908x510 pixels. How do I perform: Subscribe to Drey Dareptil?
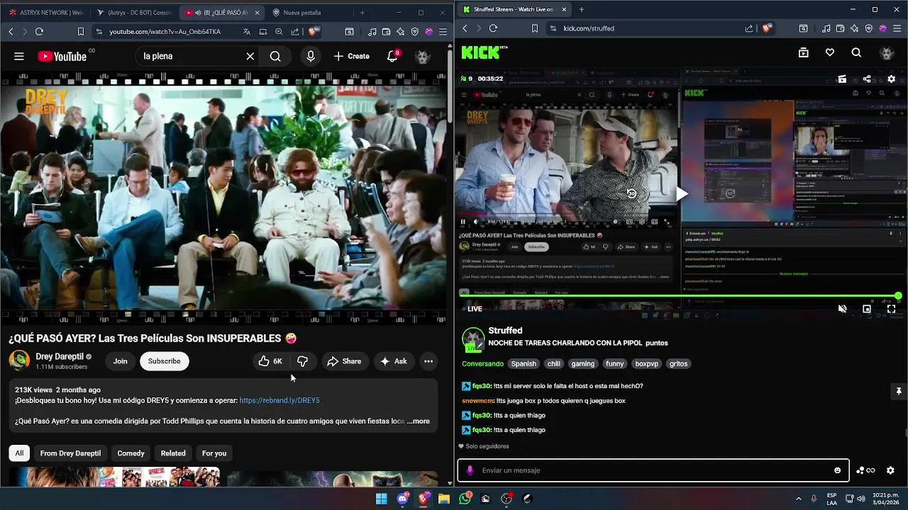tap(164, 361)
